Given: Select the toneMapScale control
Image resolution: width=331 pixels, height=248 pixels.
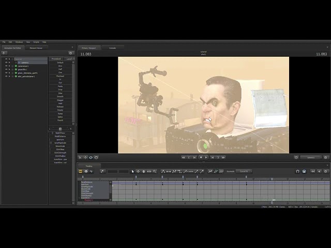Looking at the screenshot, I should click(x=60, y=143).
